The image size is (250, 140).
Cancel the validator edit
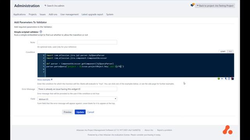coord(91,112)
